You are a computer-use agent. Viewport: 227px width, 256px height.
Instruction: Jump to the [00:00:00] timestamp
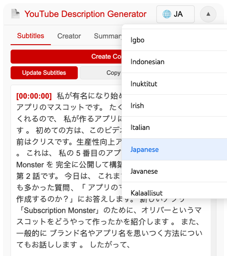[34, 96]
